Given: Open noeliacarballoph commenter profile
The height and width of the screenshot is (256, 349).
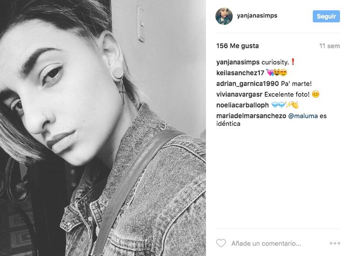Looking at the screenshot, I should point(243,105).
